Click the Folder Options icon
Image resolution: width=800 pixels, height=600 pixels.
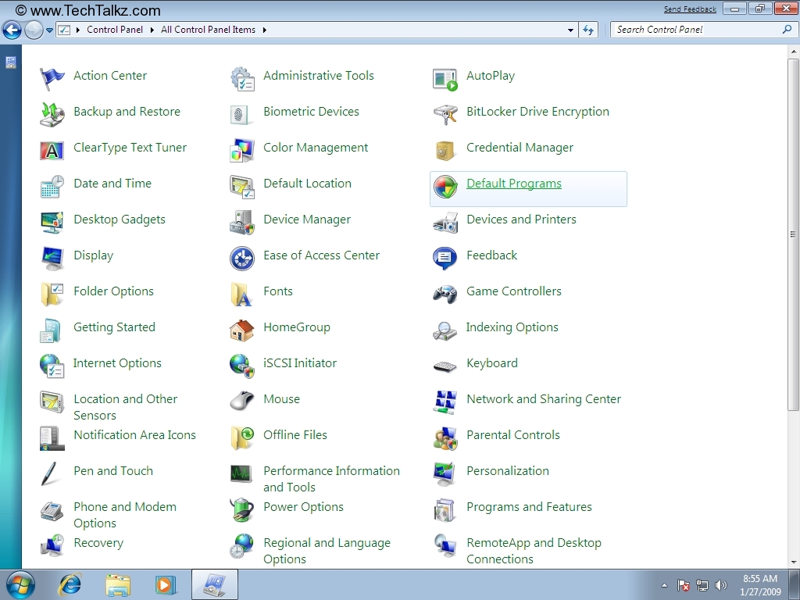point(52,294)
